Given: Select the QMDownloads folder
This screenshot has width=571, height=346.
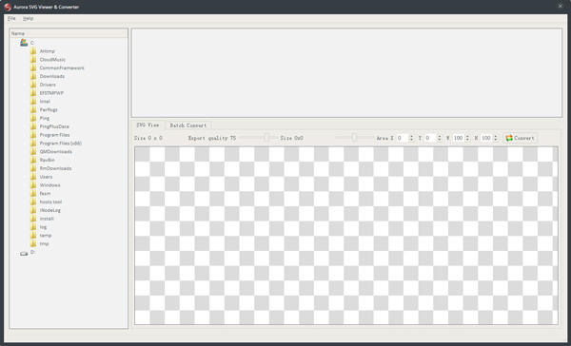Looking at the screenshot, I should coord(56,152).
